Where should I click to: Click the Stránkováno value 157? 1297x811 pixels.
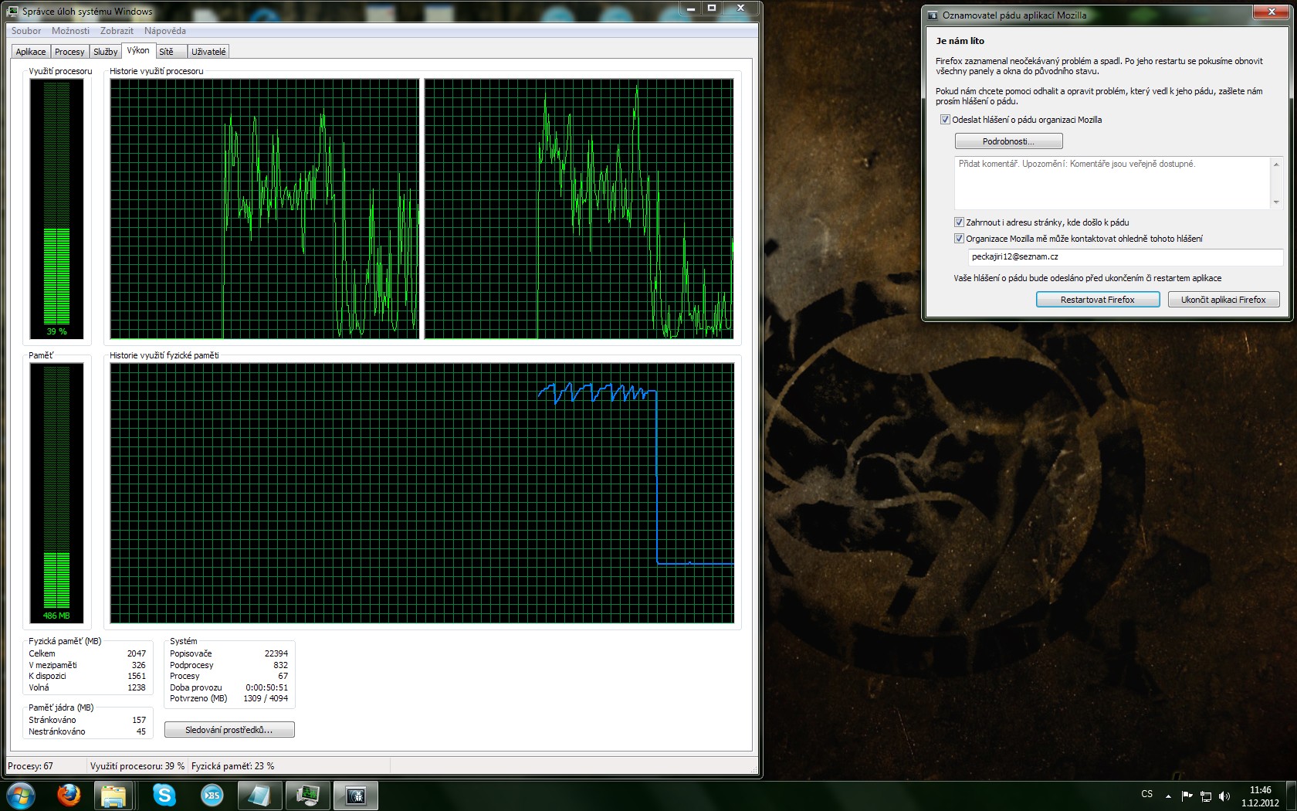pos(139,720)
